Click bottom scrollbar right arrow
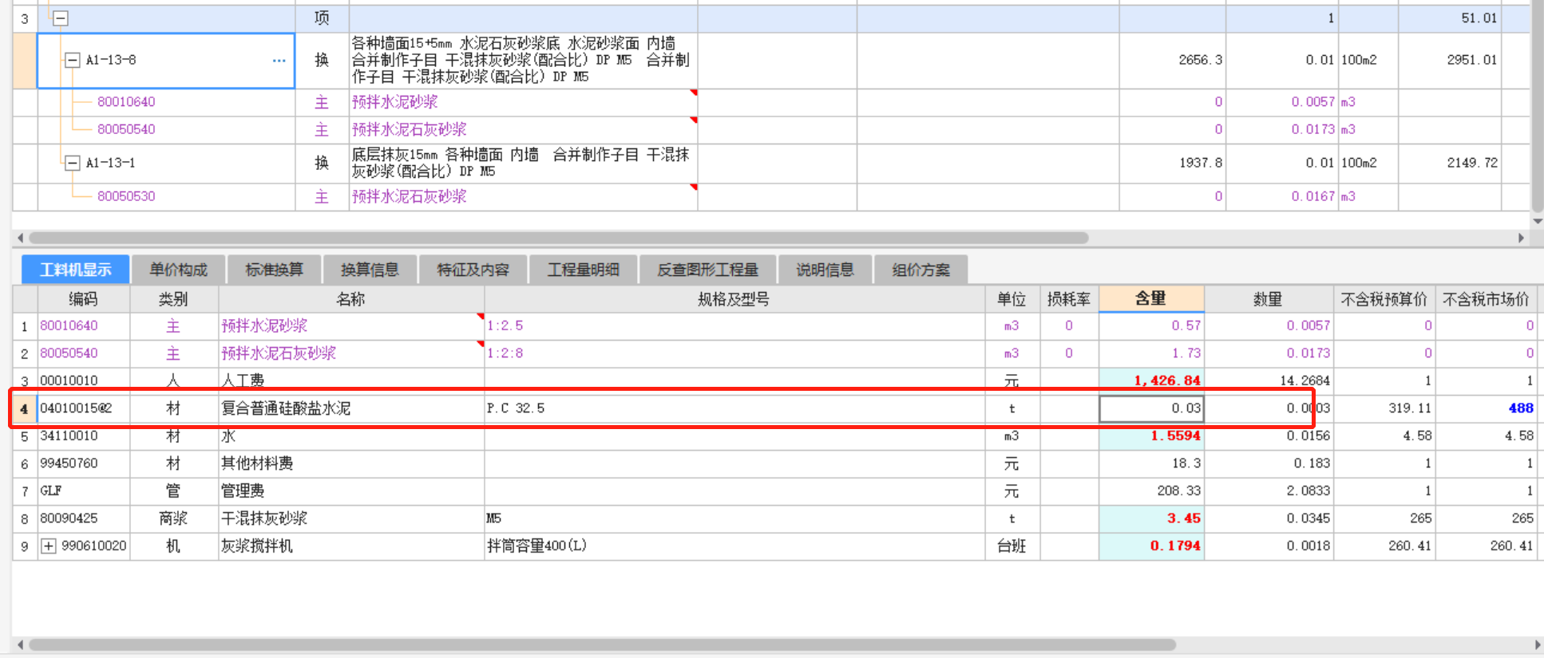The height and width of the screenshot is (658, 1544). (x=1538, y=644)
